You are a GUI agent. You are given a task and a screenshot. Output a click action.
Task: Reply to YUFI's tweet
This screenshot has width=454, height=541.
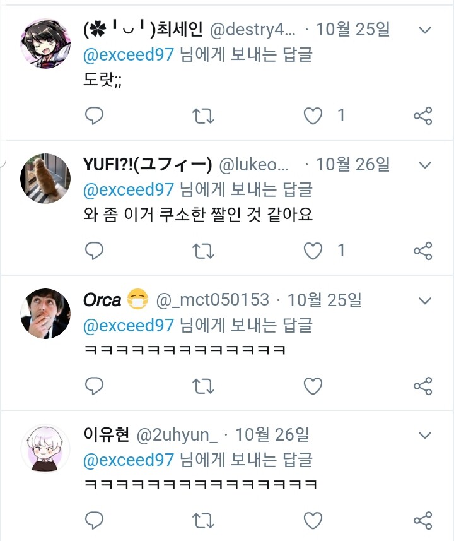pyautogui.click(x=94, y=251)
